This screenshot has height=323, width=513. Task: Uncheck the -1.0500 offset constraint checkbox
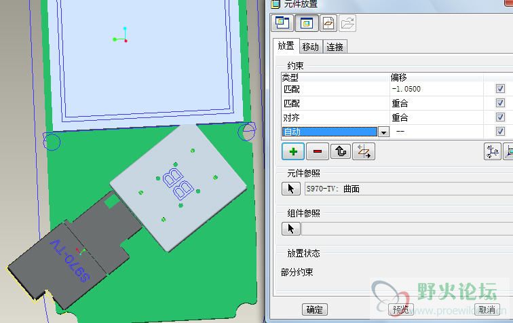click(500, 89)
